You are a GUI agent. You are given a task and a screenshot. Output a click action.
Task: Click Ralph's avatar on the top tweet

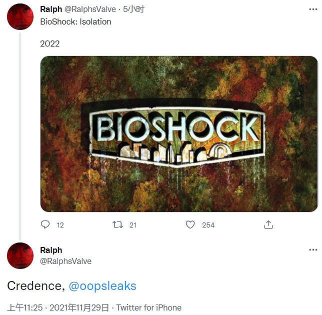(20, 16)
